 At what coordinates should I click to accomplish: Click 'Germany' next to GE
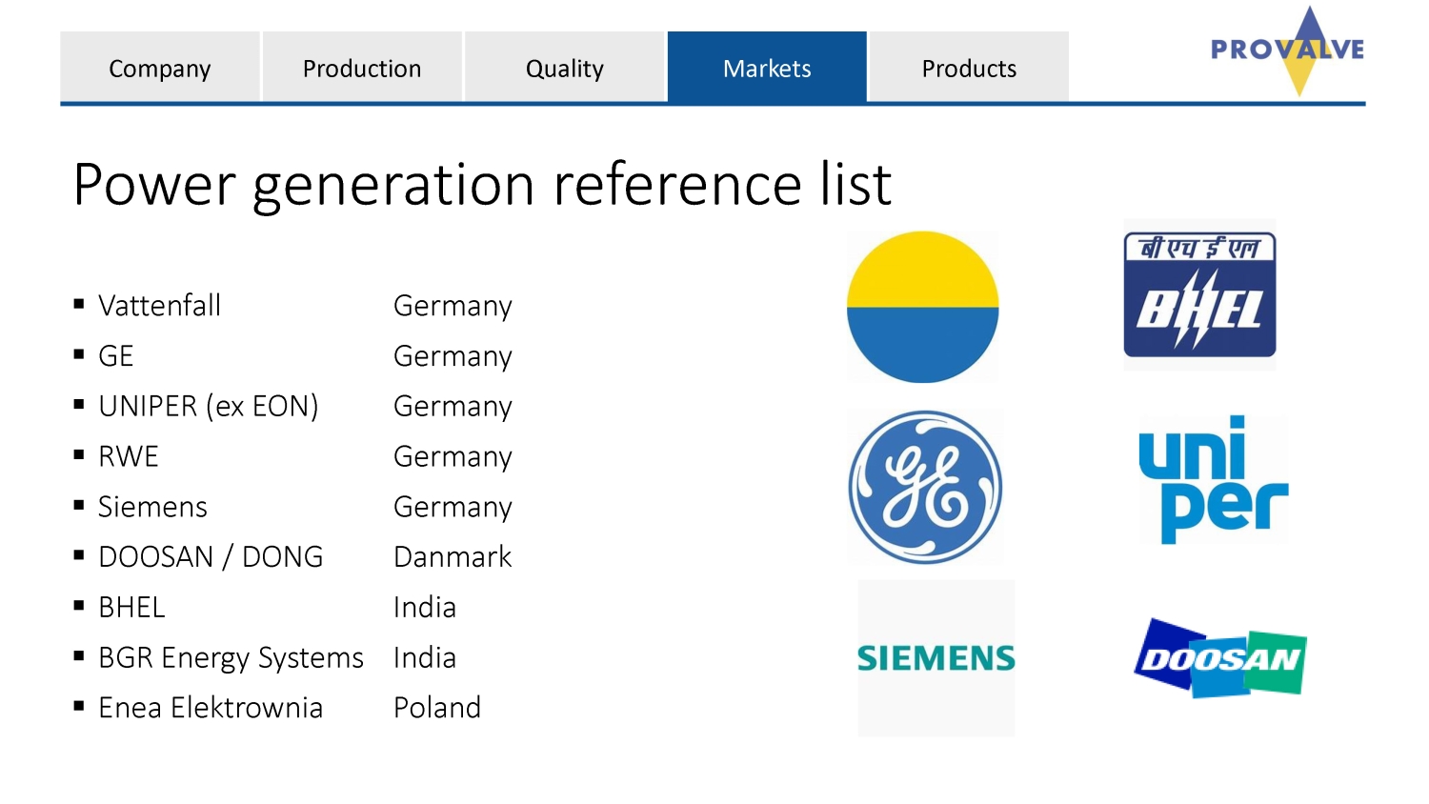tap(453, 357)
